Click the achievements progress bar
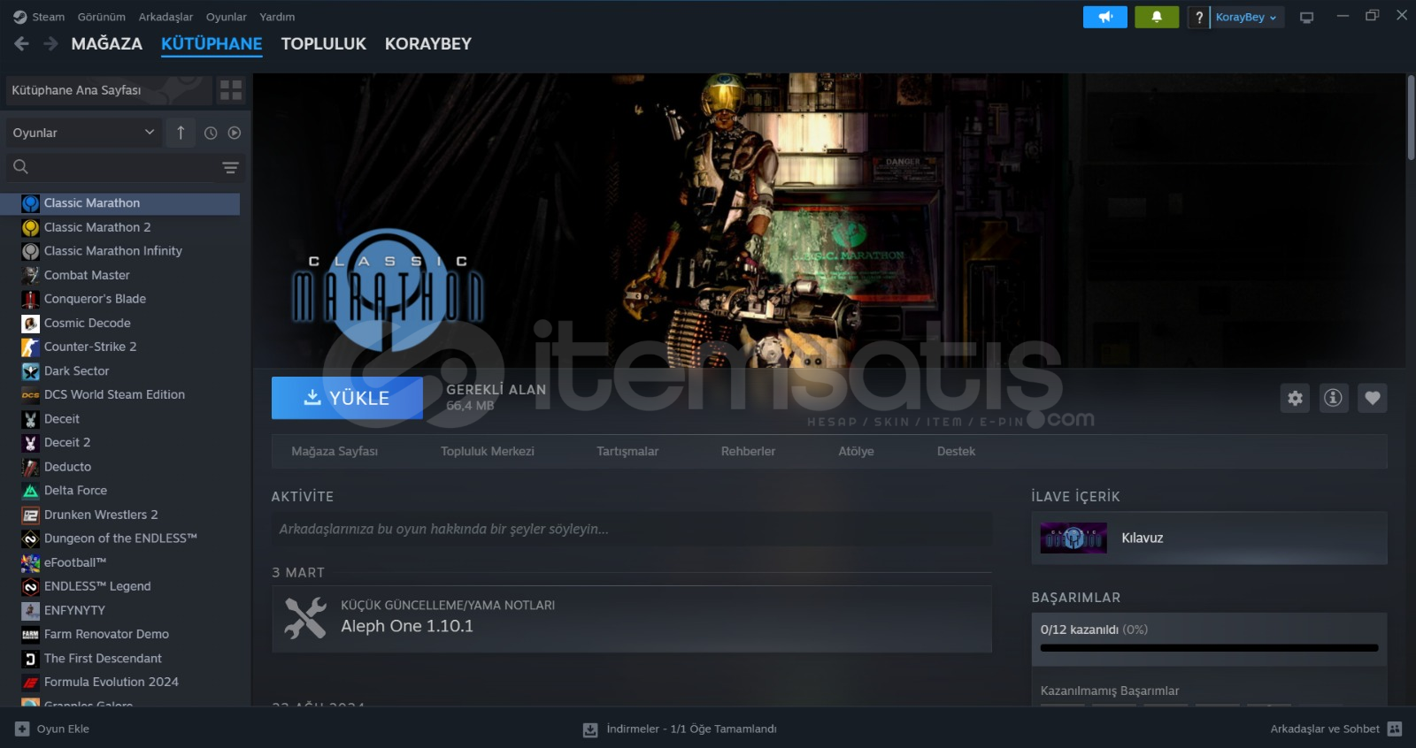Image resolution: width=1416 pixels, height=748 pixels. pyautogui.click(x=1209, y=648)
